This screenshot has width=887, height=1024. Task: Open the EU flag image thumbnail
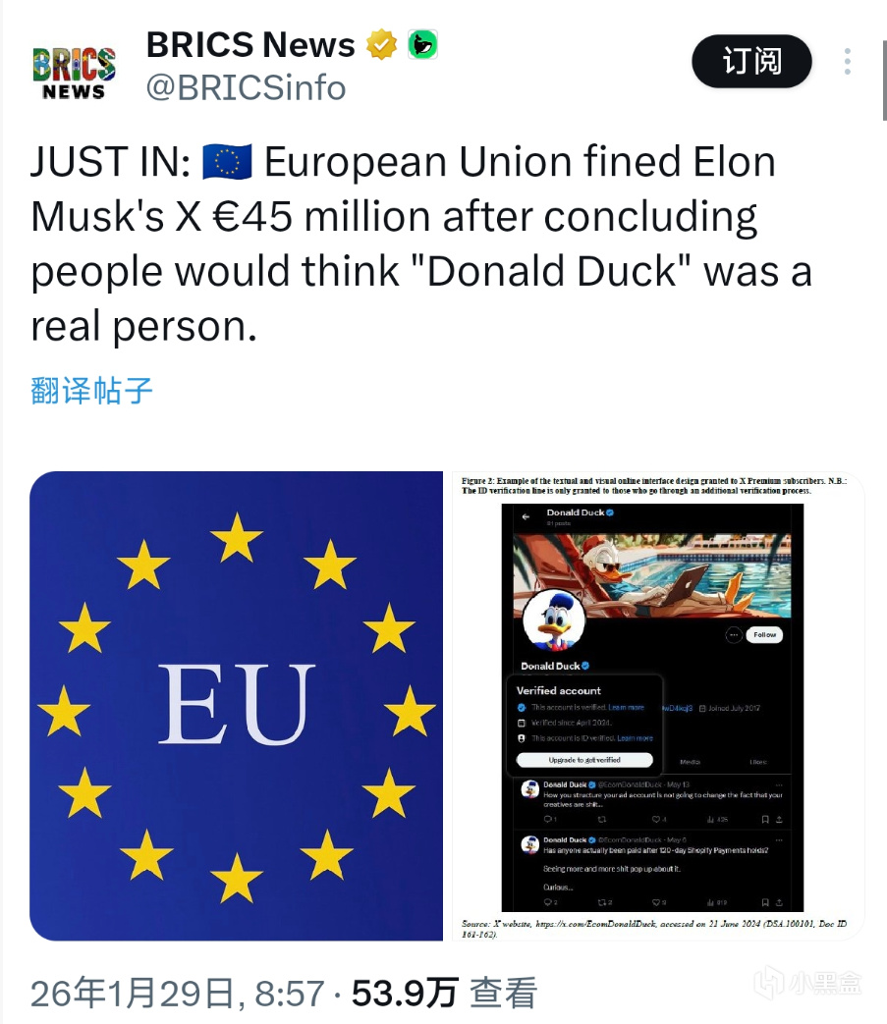(236, 706)
